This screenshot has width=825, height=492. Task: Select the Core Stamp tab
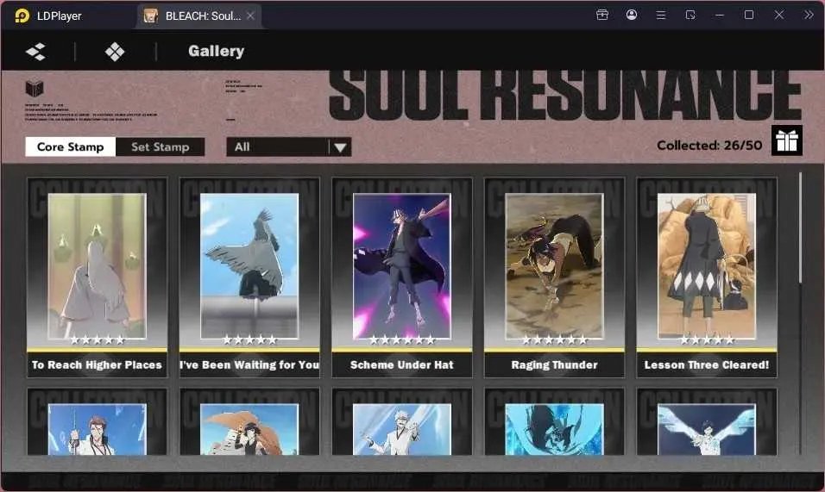(x=71, y=147)
